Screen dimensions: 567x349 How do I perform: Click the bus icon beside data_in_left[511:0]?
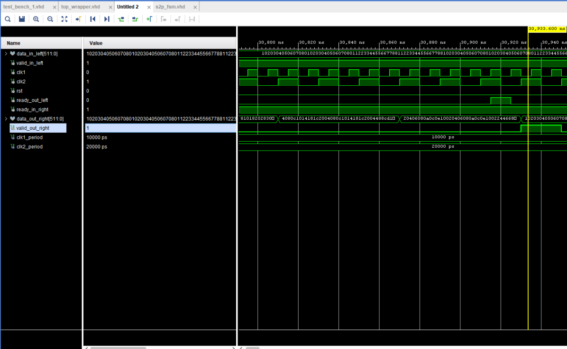click(13, 54)
